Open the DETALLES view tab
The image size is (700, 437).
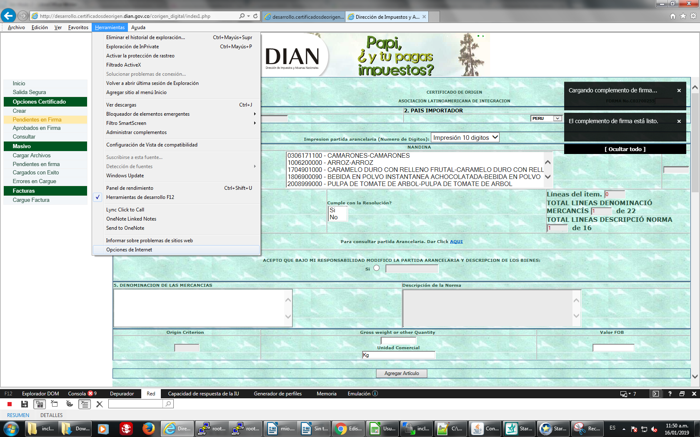(51, 415)
